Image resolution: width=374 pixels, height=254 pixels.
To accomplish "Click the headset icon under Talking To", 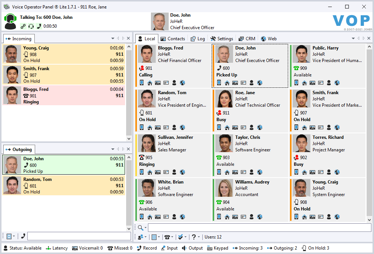I will 31,26.
